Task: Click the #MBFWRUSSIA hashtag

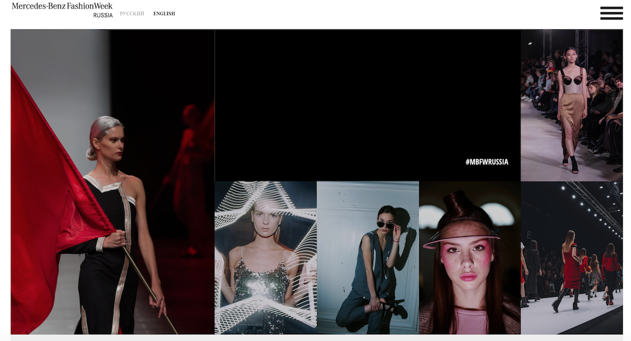Action: click(486, 162)
